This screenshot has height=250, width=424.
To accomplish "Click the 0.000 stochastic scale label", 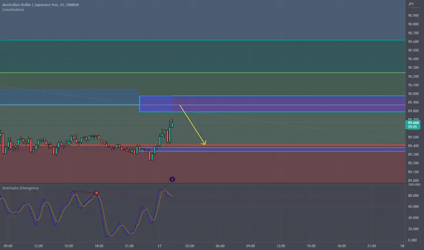I will coord(412,240).
